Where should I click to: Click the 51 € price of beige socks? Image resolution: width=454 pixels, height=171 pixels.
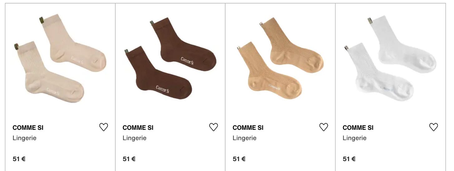pyautogui.click(x=19, y=159)
